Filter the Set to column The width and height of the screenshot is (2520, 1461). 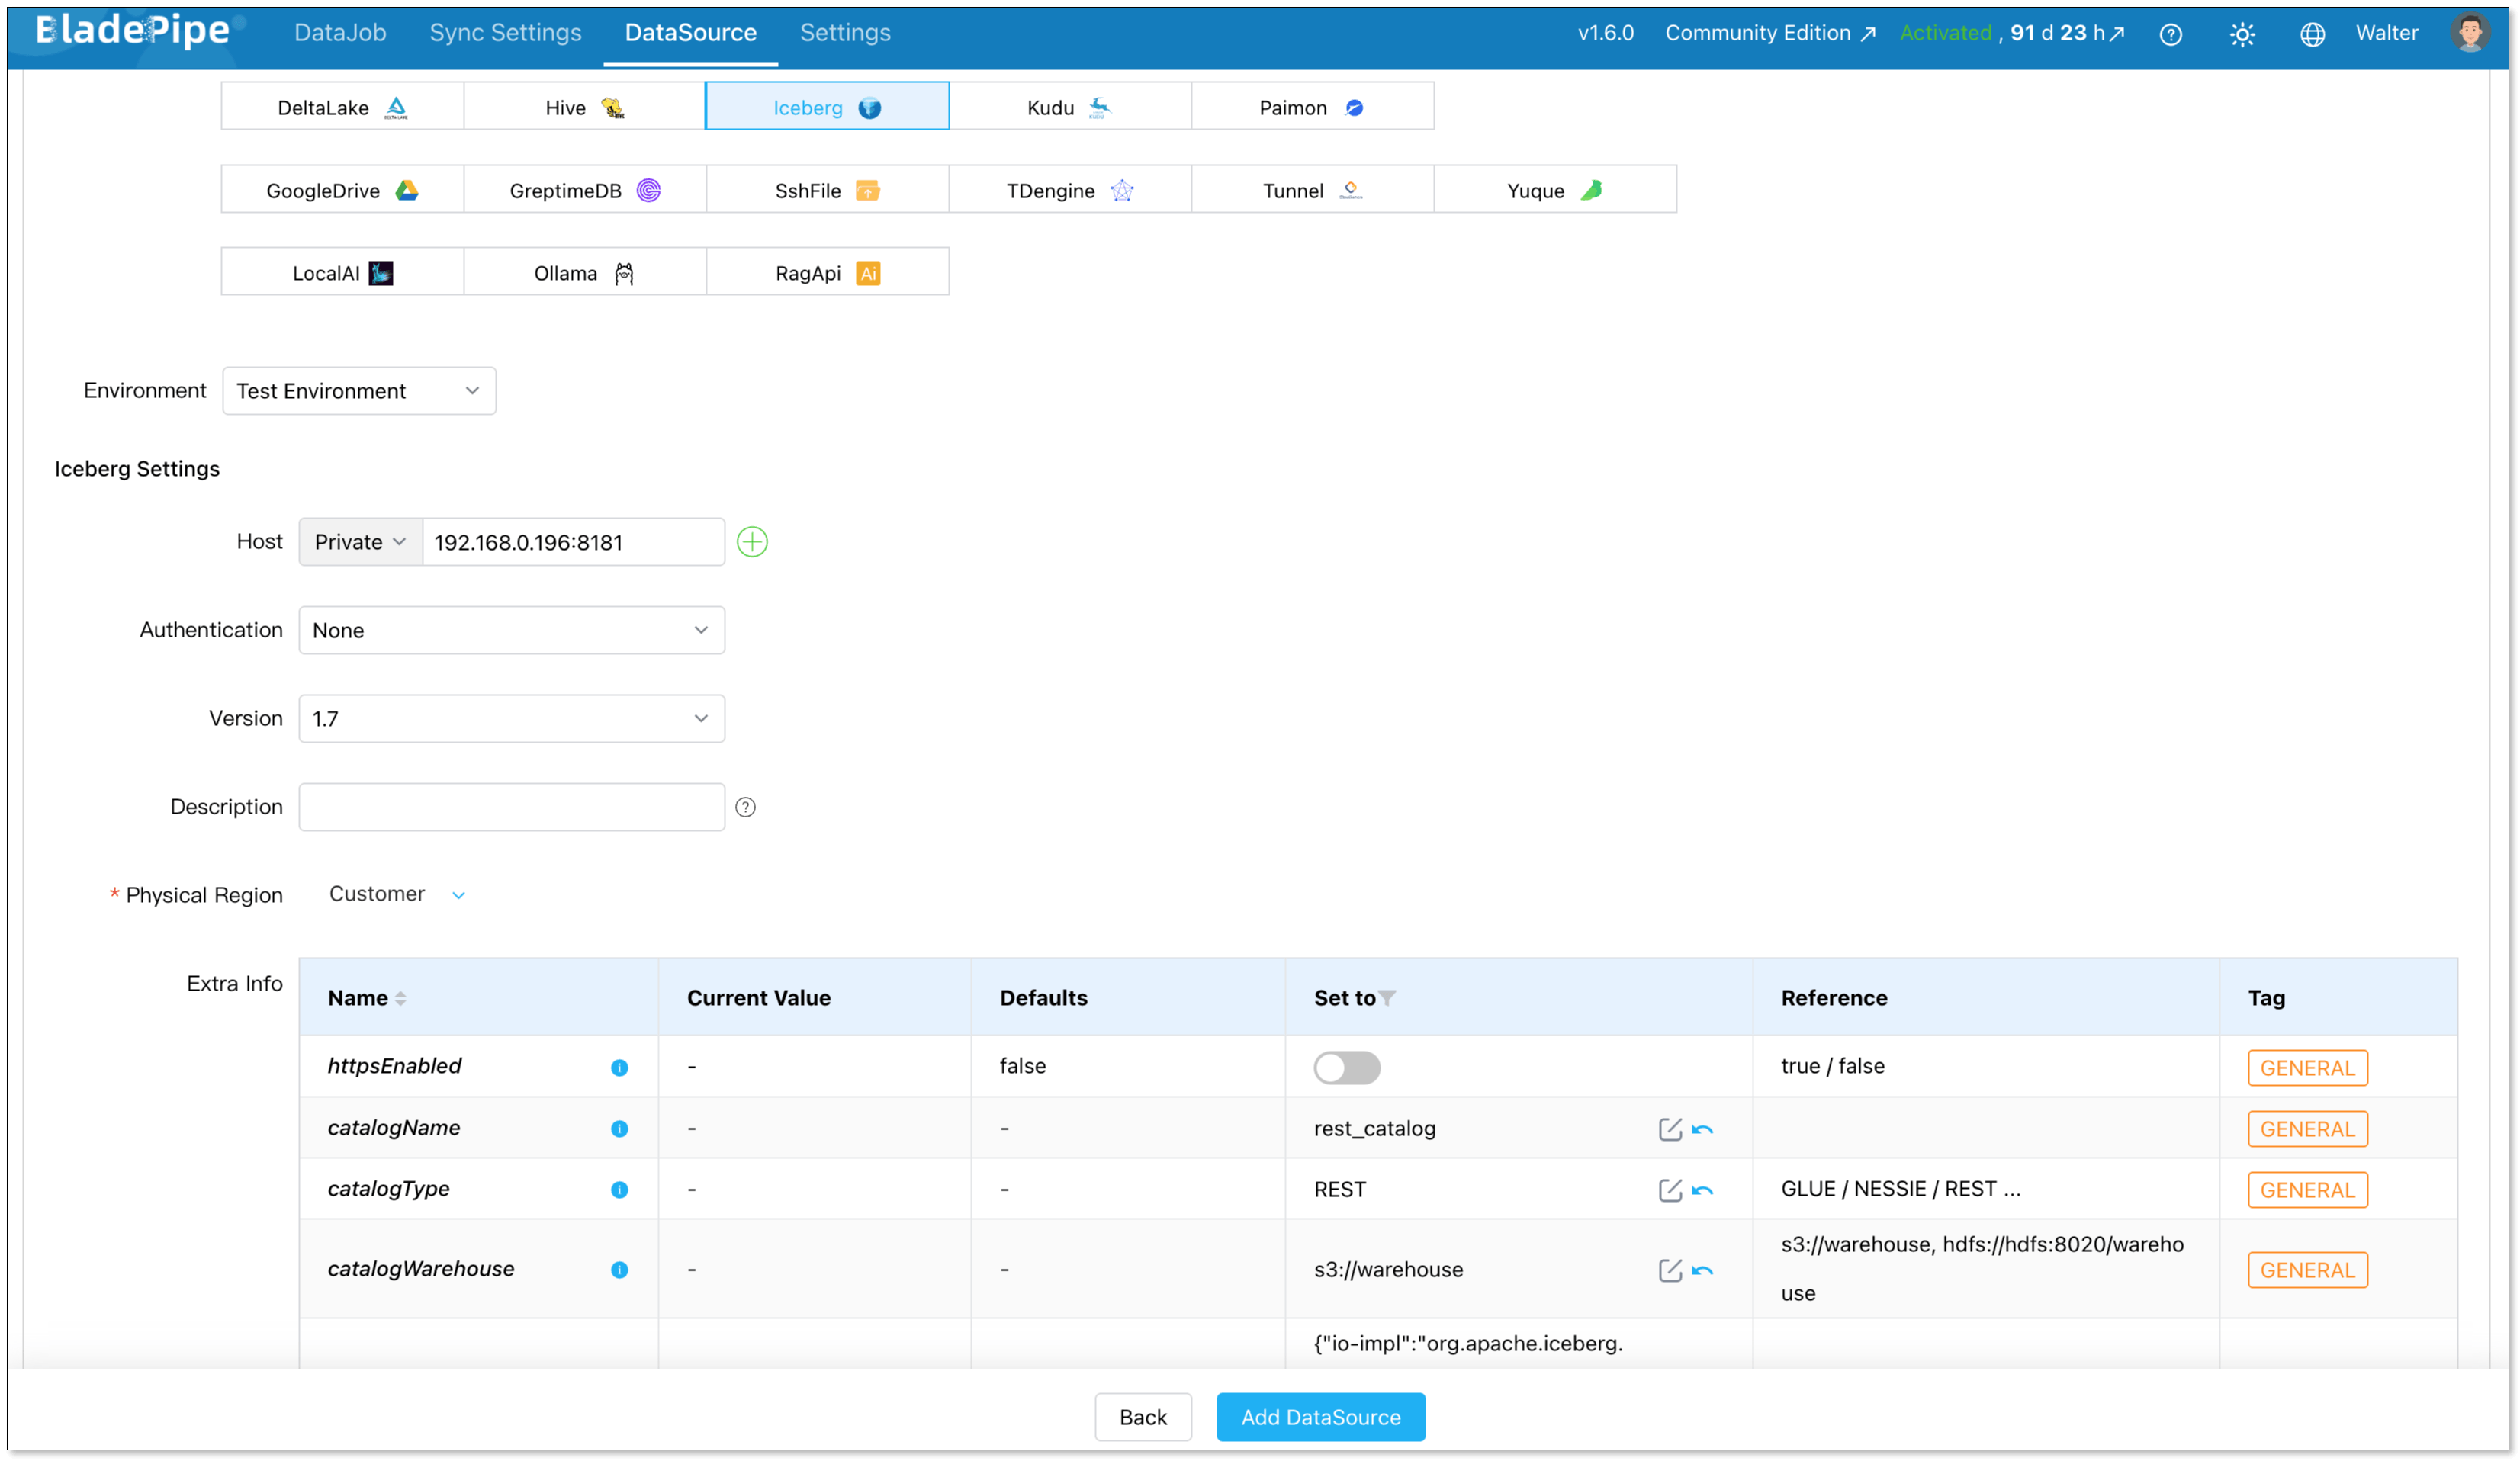pos(1387,998)
